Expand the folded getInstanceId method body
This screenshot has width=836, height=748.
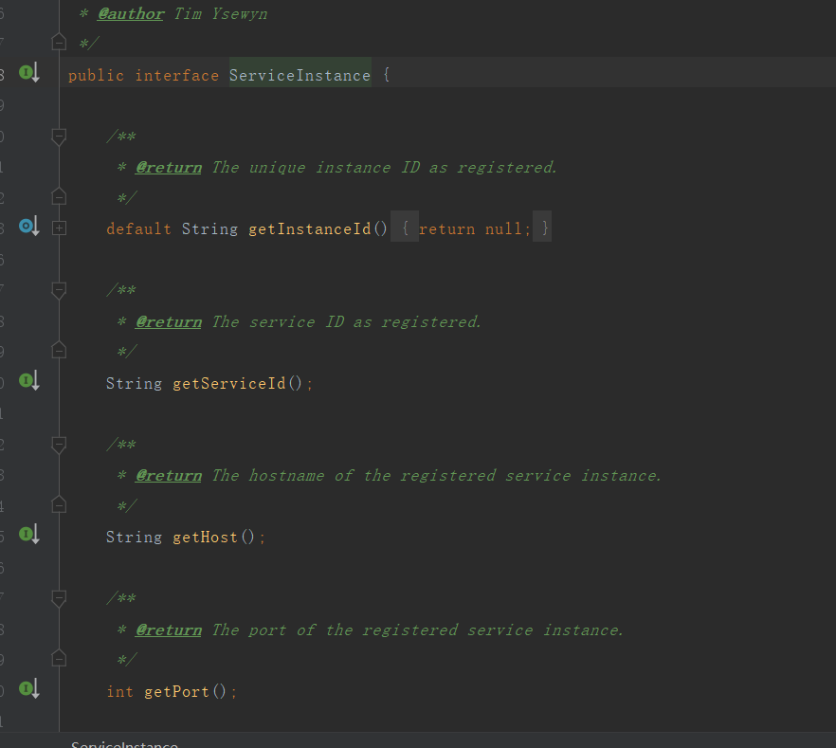(x=59, y=228)
